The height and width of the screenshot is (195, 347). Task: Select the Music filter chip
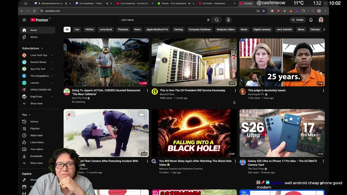[x=244, y=30]
